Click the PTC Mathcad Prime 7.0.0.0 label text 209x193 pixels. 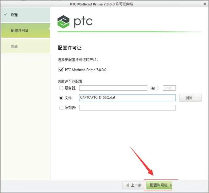[x=86, y=70]
